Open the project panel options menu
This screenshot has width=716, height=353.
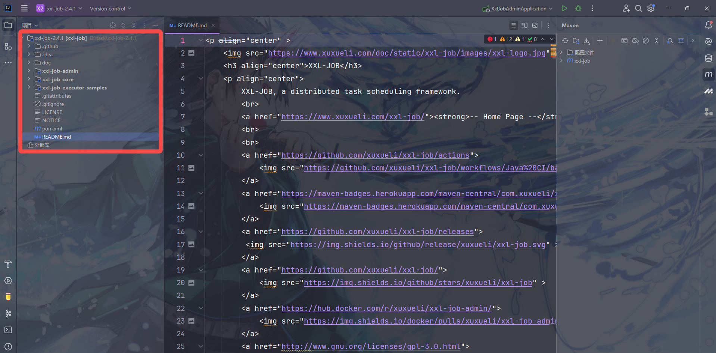[145, 25]
